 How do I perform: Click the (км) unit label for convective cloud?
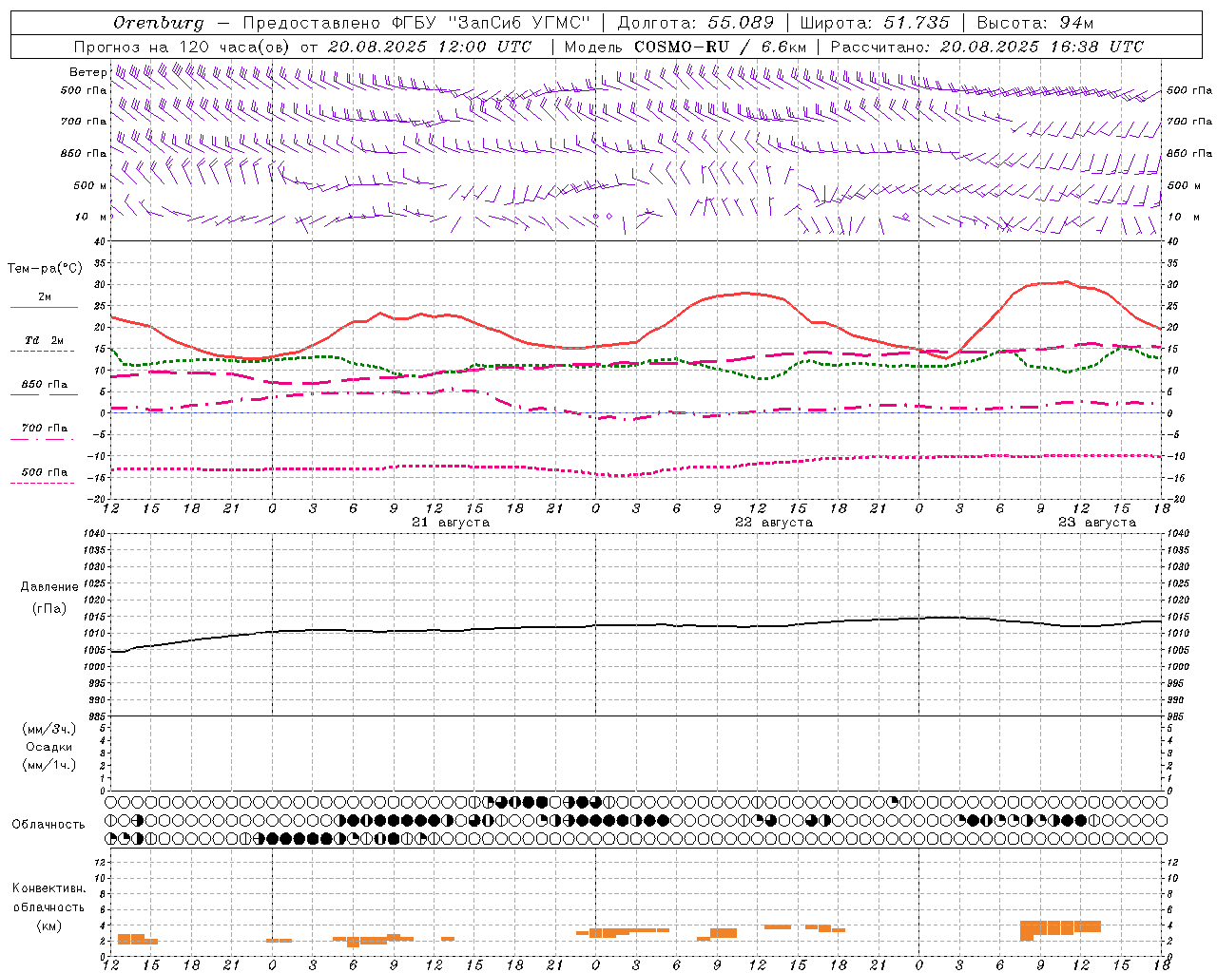(49, 925)
